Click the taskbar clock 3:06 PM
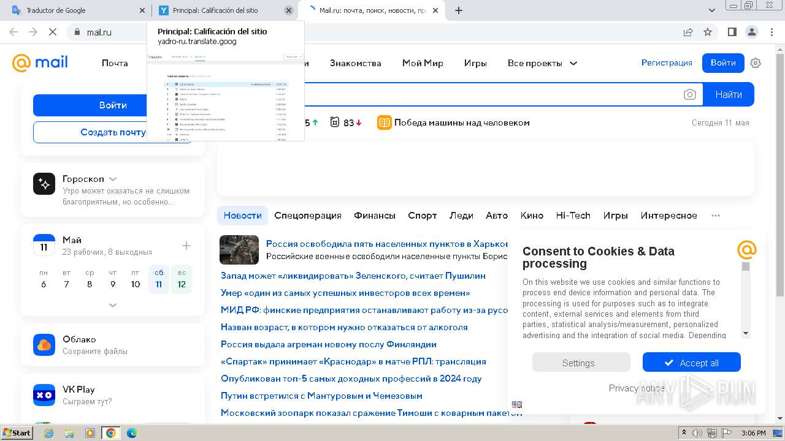The height and width of the screenshot is (441, 785). (753, 433)
